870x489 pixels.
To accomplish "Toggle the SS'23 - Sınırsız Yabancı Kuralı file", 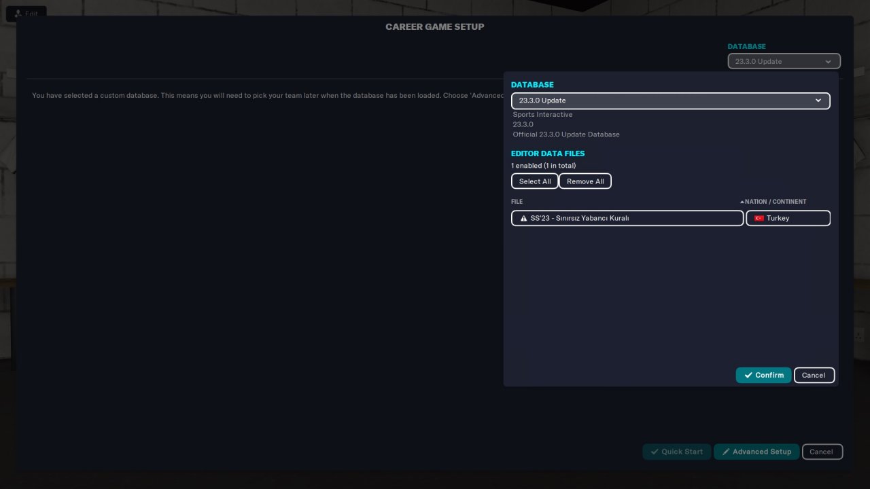I will (627, 218).
